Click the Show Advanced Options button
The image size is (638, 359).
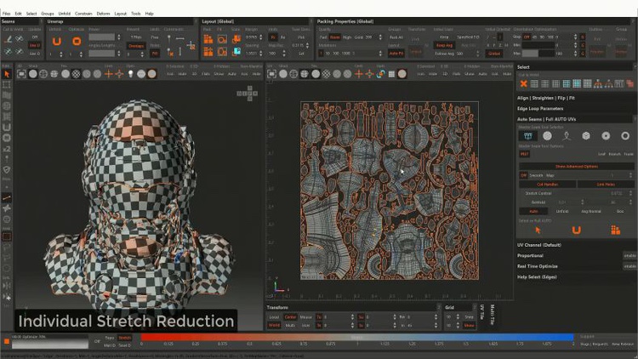tap(576, 166)
